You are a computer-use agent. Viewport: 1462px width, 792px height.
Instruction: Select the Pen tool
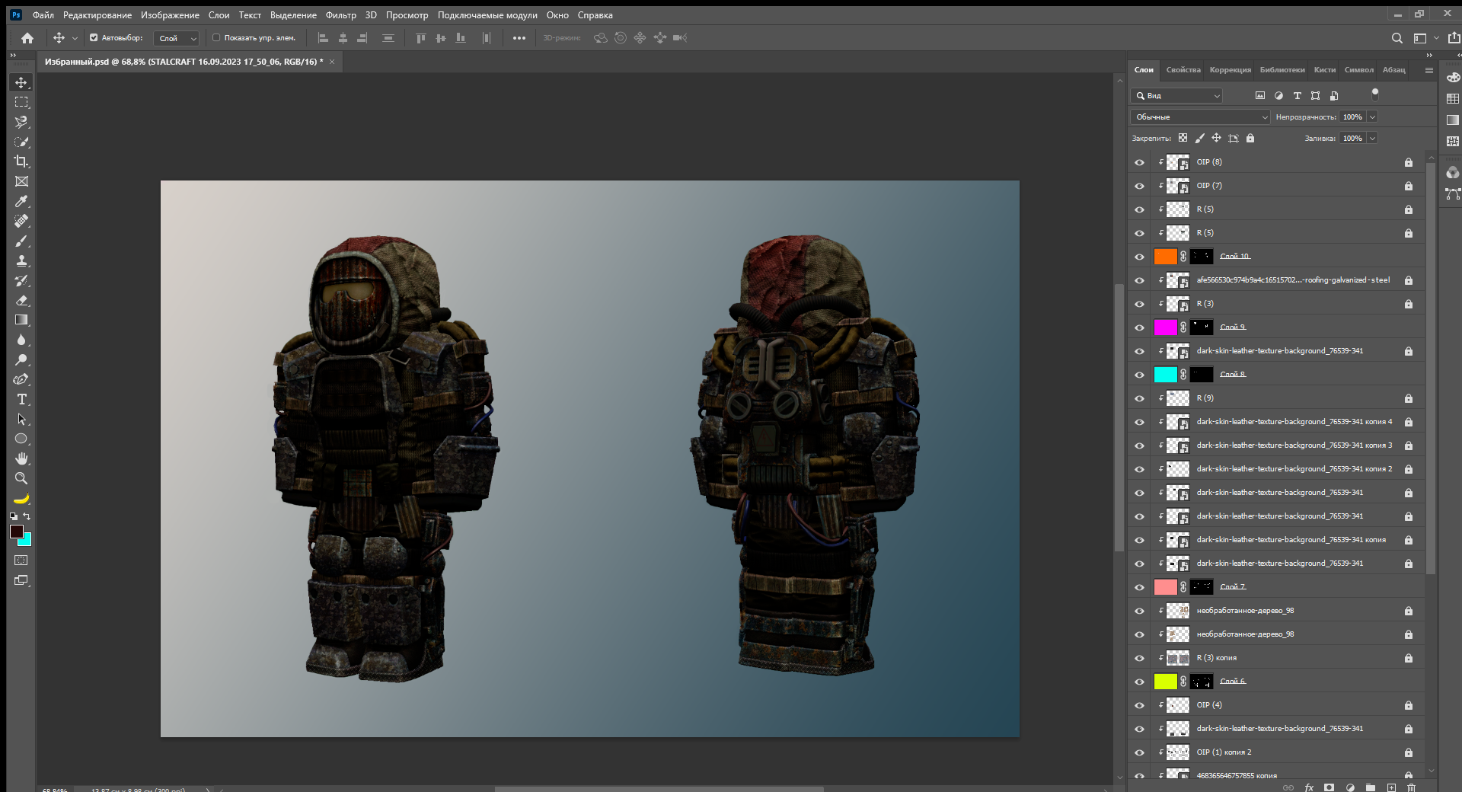click(21, 379)
